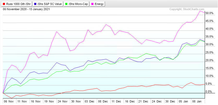The image size is (218, 105).
Task: Click the magenta Energy color swatch
Action: click(93, 4)
